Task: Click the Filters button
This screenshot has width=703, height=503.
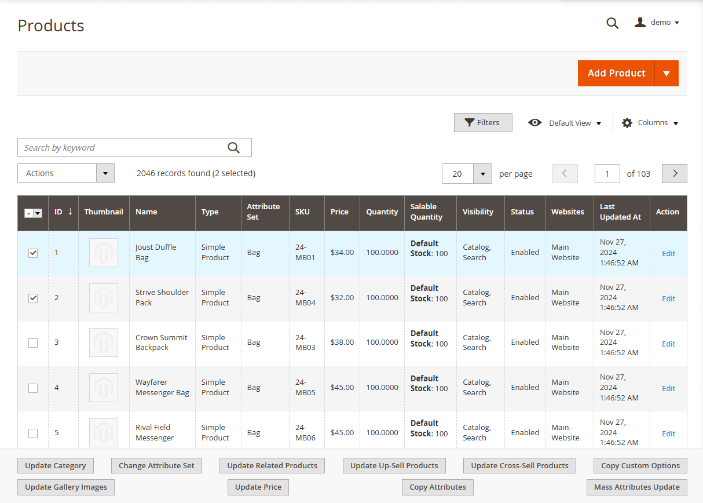Action: click(483, 123)
